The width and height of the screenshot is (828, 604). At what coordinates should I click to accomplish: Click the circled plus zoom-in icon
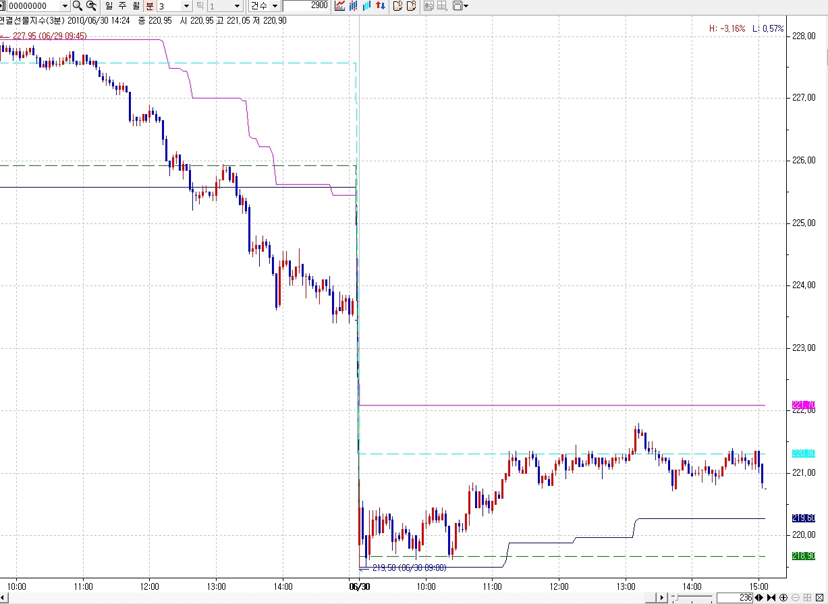[783, 598]
